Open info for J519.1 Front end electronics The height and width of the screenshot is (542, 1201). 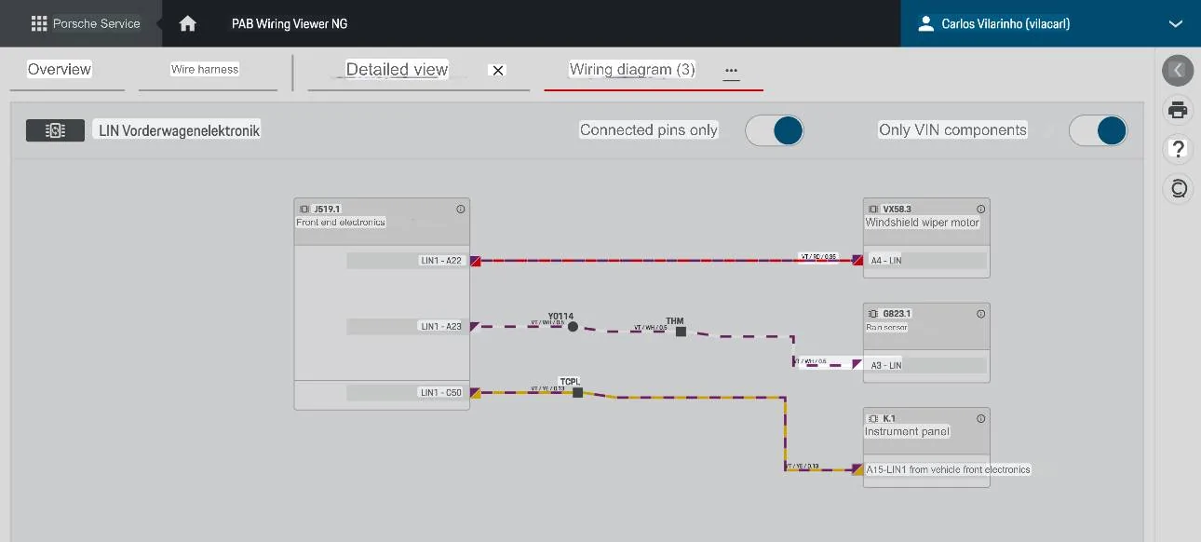460,210
